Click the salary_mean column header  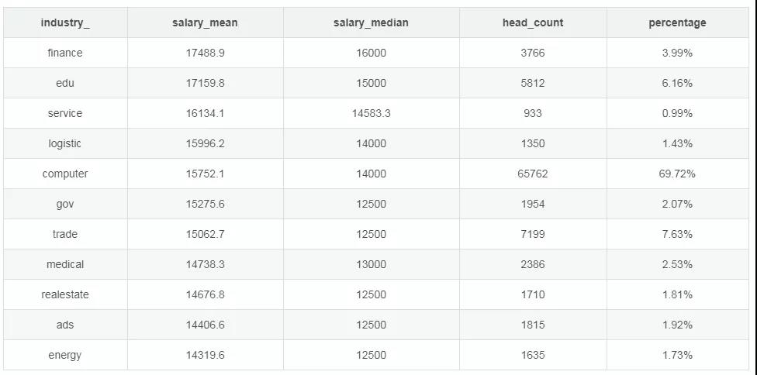click(x=205, y=22)
